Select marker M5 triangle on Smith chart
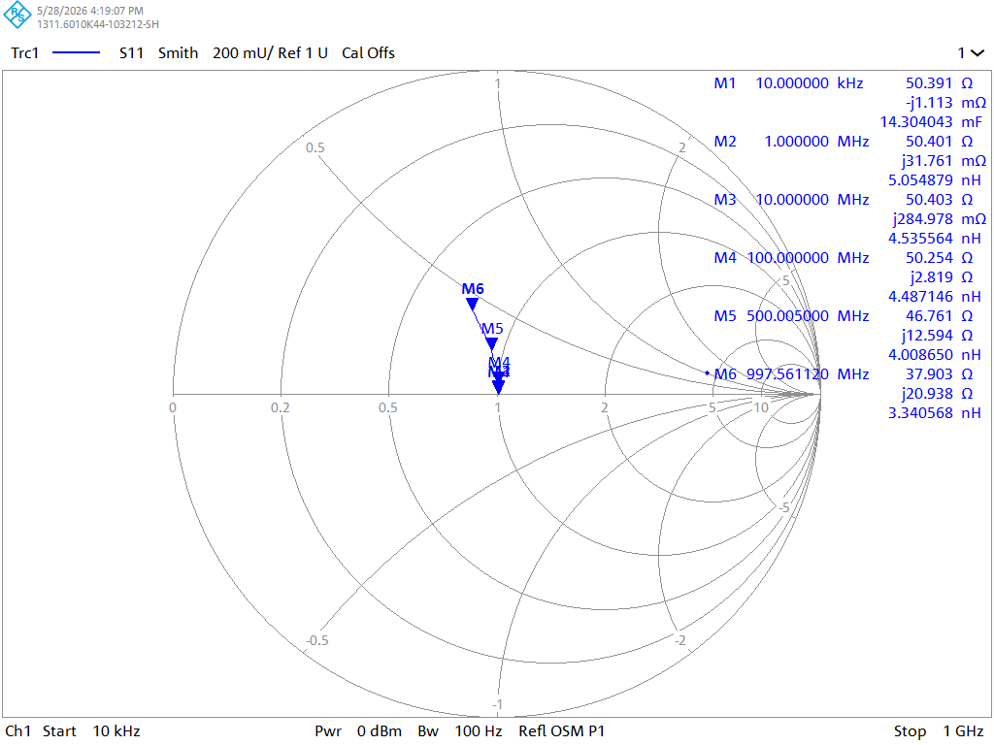Viewport: 994px width, 745px height. (491, 344)
